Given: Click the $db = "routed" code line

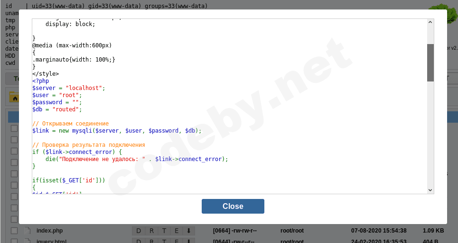Looking at the screenshot, I should [x=57, y=109].
